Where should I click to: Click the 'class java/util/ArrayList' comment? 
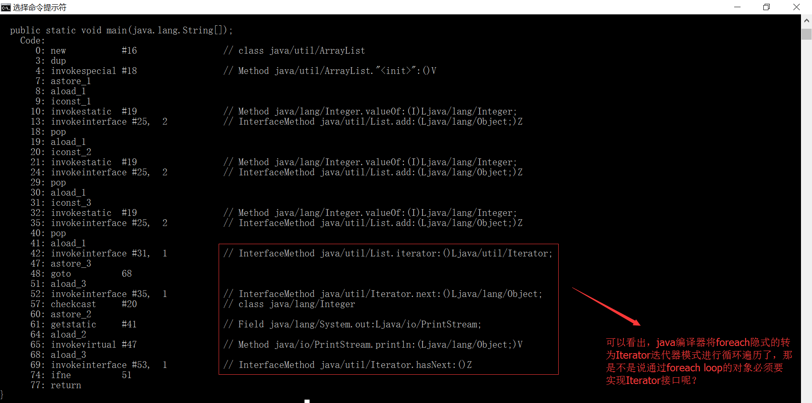click(301, 51)
